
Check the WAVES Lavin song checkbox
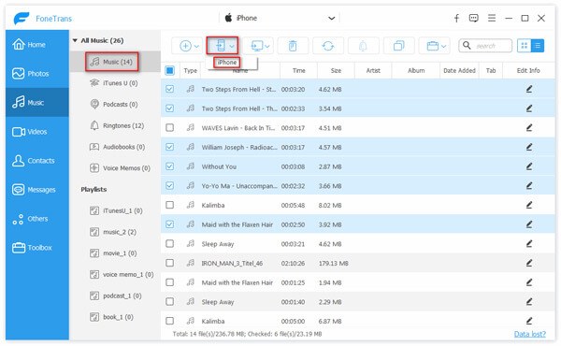[x=170, y=128]
